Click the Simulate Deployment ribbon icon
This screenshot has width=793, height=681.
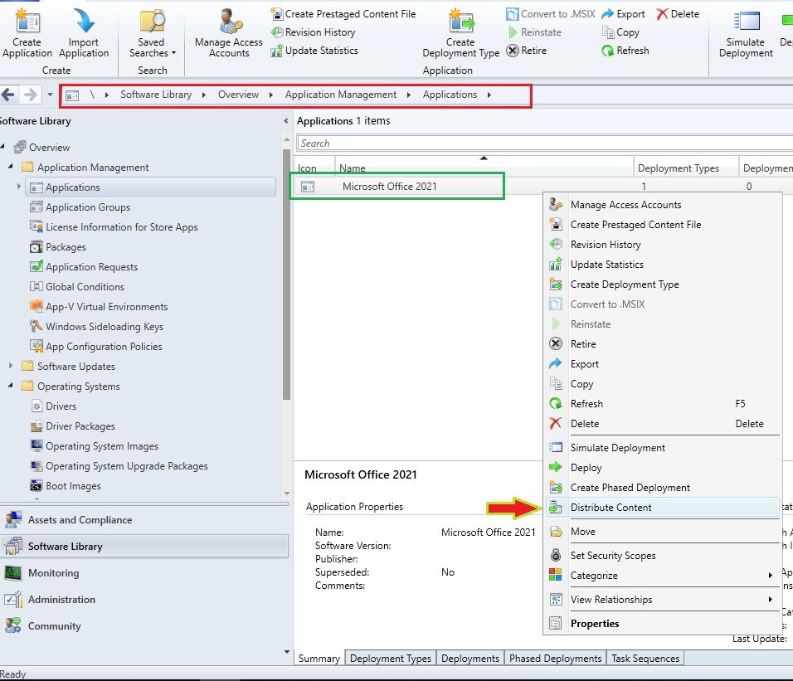(746, 33)
